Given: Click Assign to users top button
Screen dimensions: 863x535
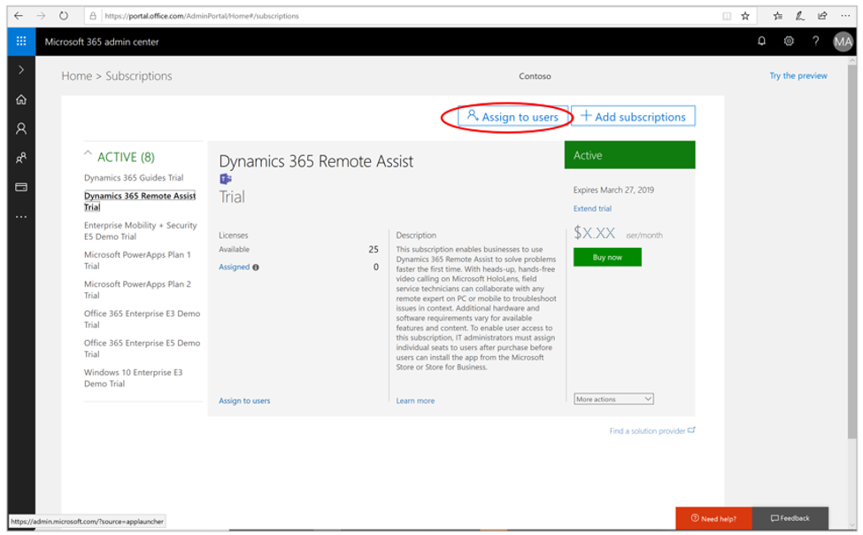Looking at the screenshot, I should tap(512, 116).
